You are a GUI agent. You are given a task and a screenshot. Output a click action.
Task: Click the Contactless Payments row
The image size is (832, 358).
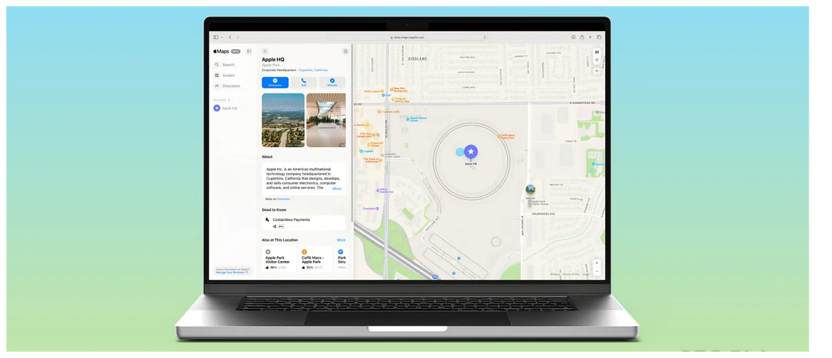303,223
